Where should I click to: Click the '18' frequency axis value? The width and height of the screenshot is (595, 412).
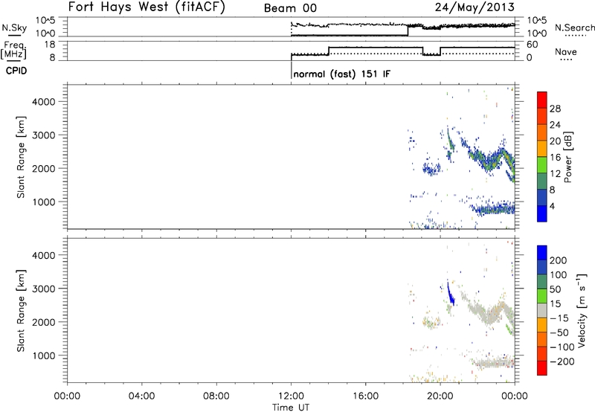pyautogui.click(x=50, y=45)
